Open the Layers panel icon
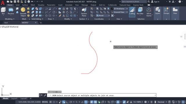The image size is (186, 104). (158, 11)
